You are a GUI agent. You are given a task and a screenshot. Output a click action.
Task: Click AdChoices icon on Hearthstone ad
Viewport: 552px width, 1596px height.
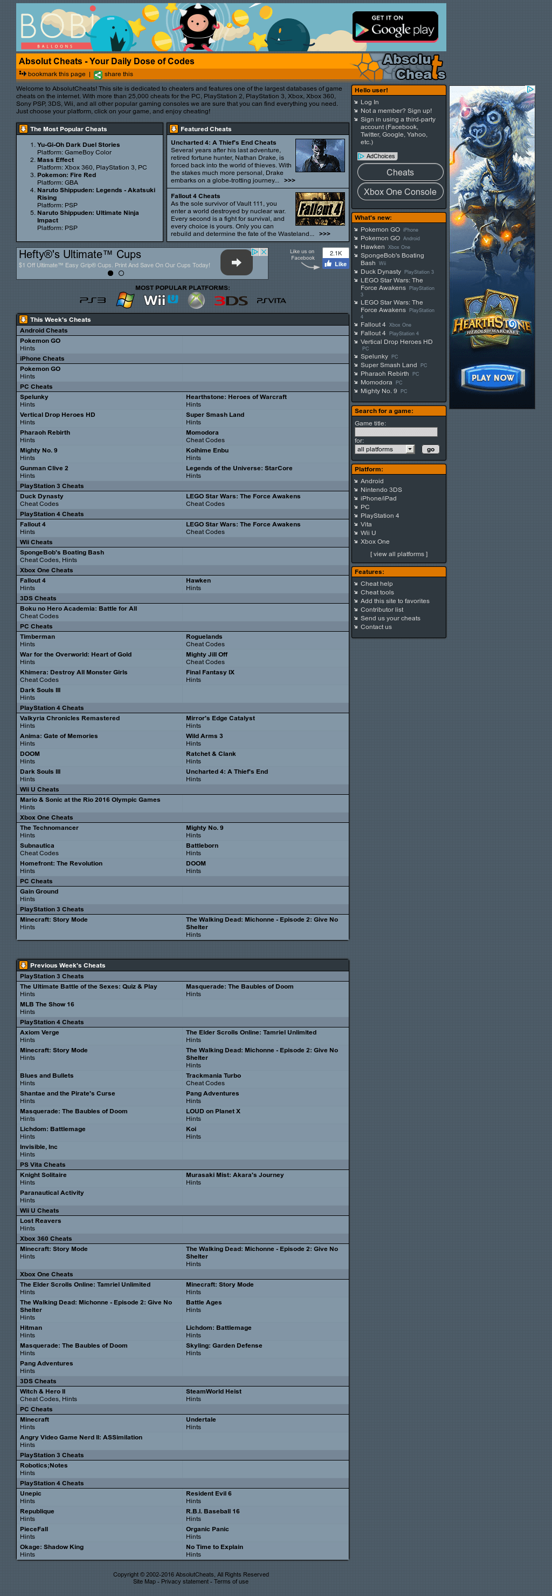[530, 90]
